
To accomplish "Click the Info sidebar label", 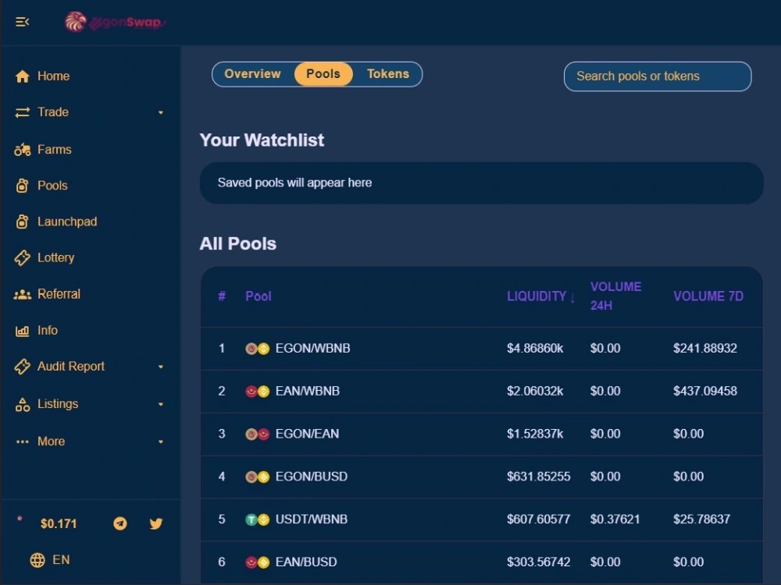I will tap(48, 330).
